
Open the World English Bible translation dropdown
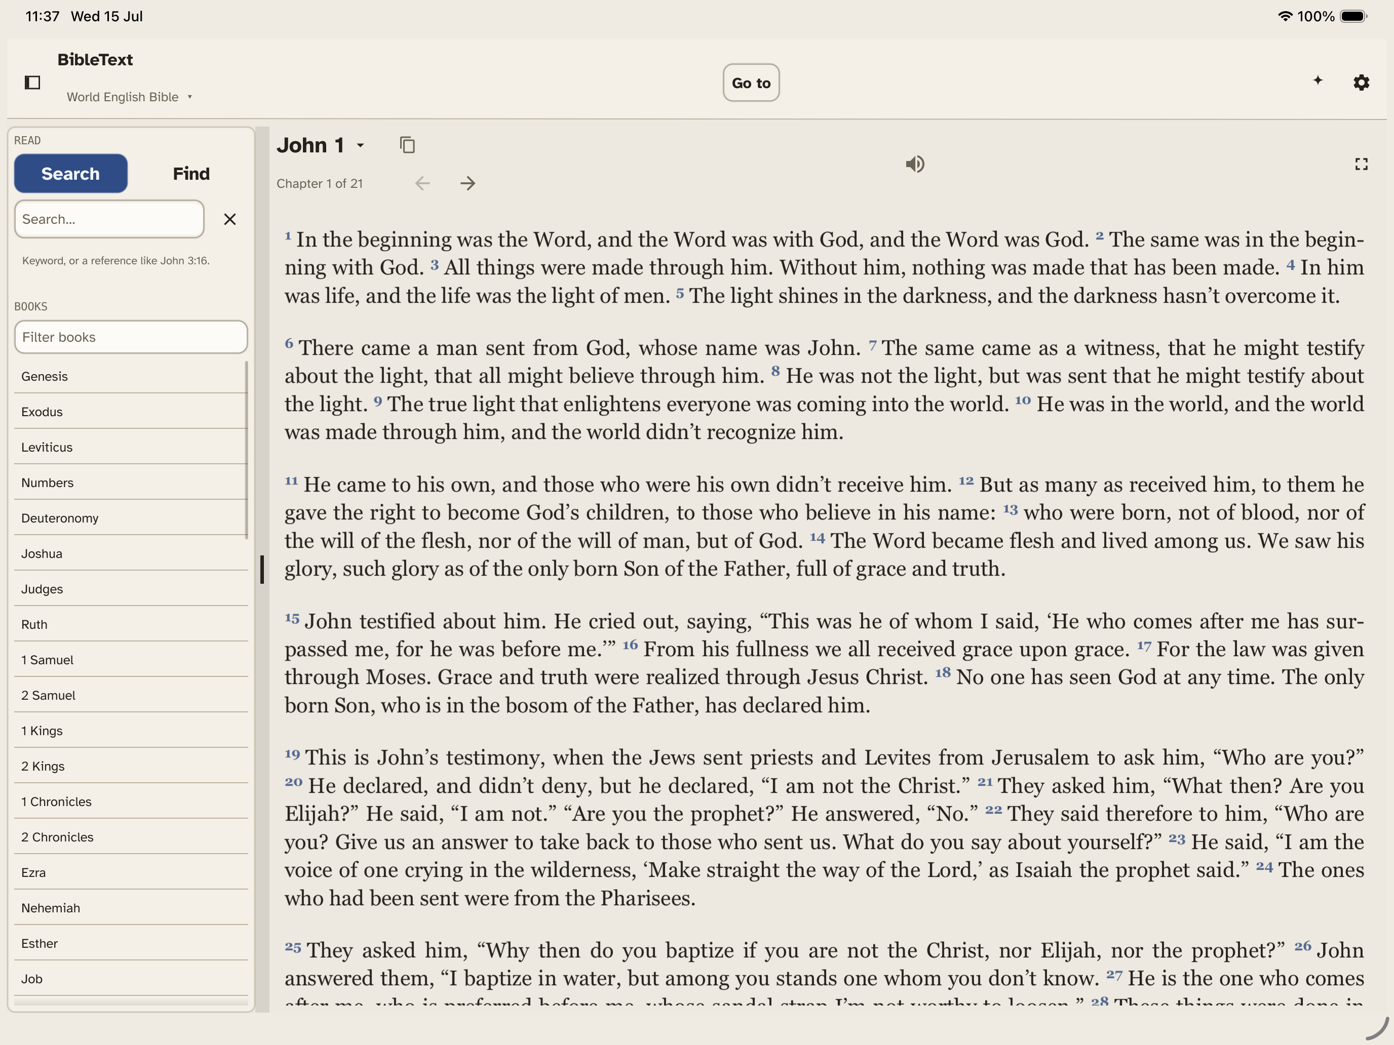pos(129,97)
